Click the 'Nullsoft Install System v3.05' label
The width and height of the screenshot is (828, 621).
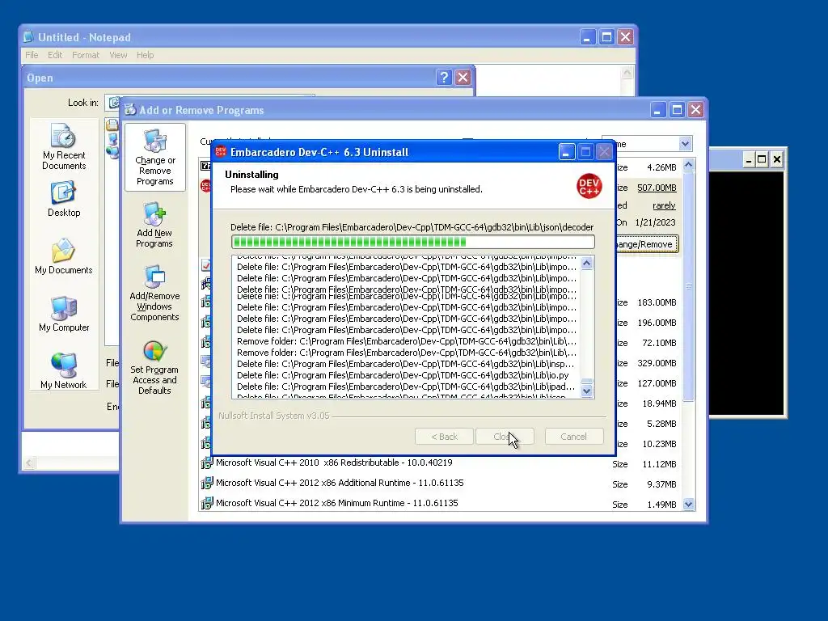coord(274,416)
